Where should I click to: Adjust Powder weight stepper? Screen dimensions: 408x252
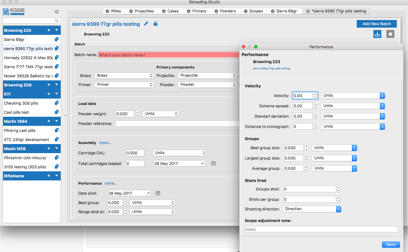coord(137,114)
